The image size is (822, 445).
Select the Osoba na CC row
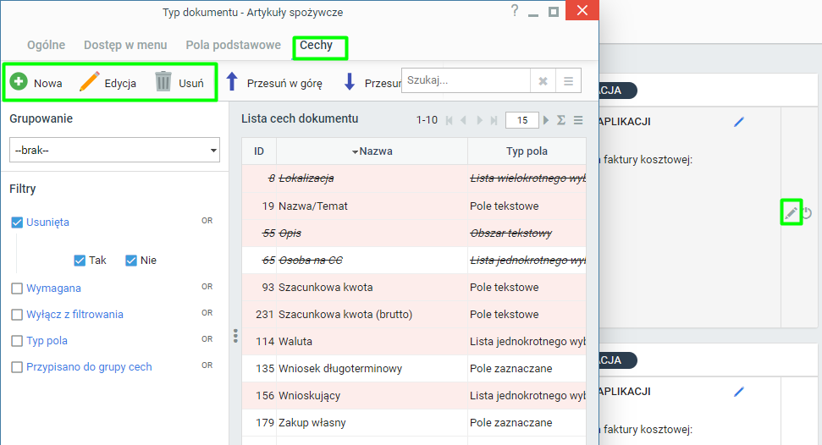[x=414, y=261]
